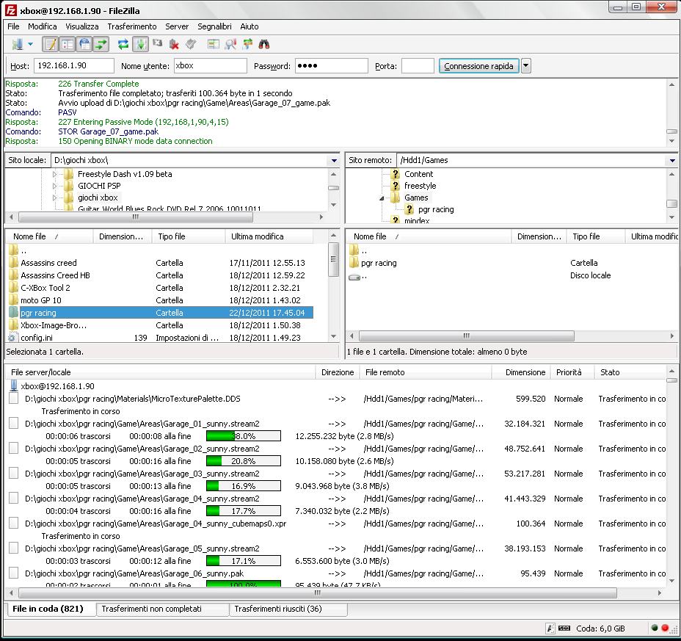
Task: Click Garage_03 progress bar at 16.9%
Action: 244,486
